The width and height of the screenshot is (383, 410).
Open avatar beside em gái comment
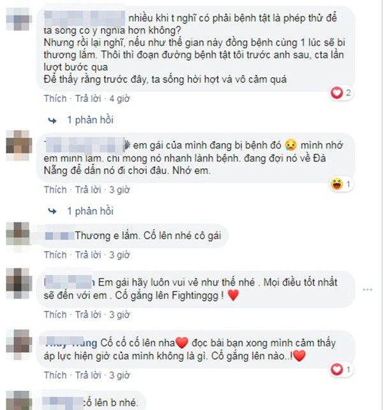click(17, 145)
